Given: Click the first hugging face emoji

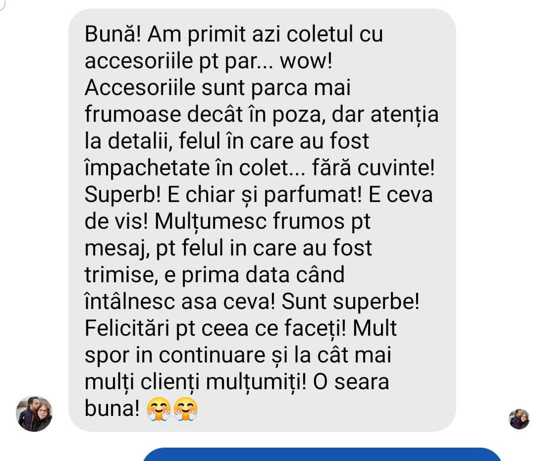Looking at the screenshot, I should point(159,409).
